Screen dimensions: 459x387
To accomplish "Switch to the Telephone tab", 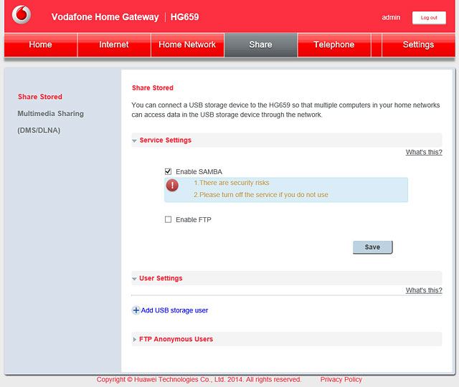I will pos(334,44).
